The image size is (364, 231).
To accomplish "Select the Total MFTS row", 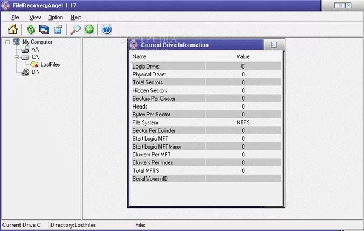I will click(206, 171).
